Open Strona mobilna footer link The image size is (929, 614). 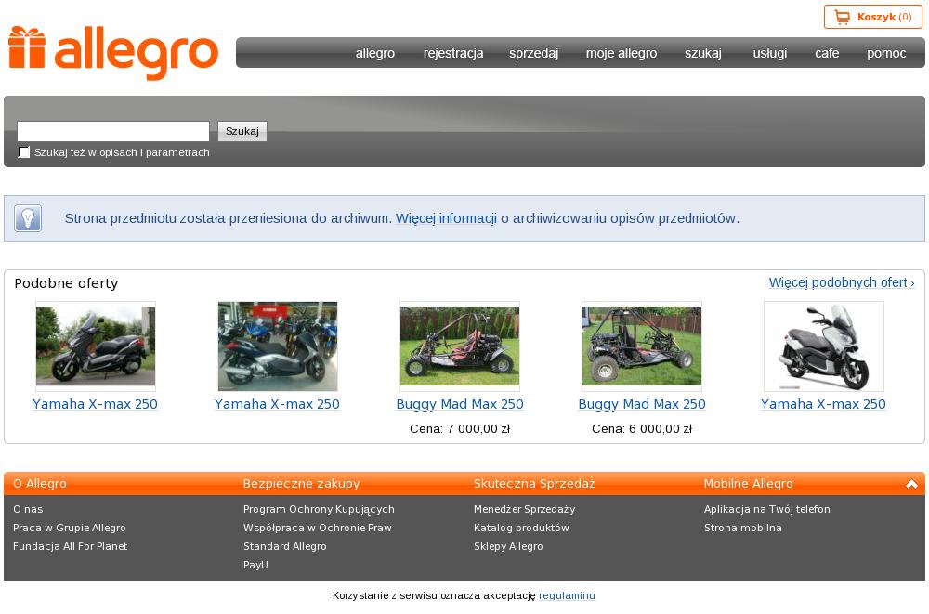[743, 528]
